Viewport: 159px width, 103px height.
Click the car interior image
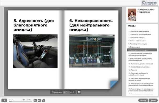[35, 51]
